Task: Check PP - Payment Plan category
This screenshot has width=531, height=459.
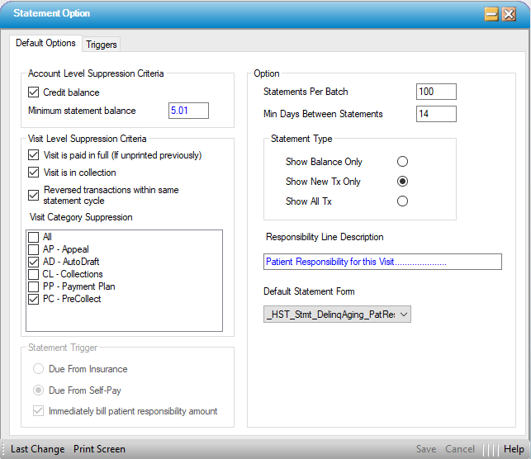Action: coord(34,286)
